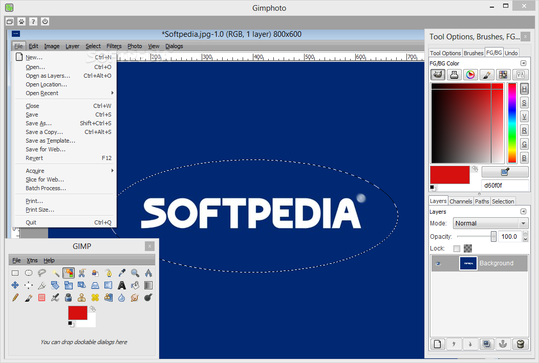The image size is (539, 363).
Task: Choose Batch Process... from File menu
Action: [x=65, y=188]
